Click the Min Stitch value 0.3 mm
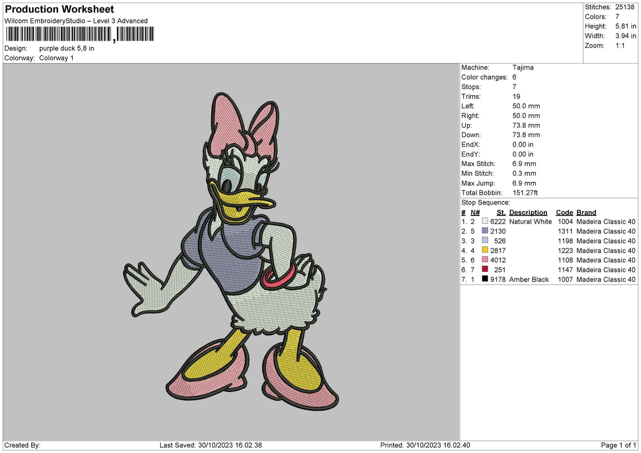The height and width of the screenshot is (453, 641). pyautogui.click(x=524, y=173)
